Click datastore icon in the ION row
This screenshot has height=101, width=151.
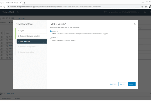7,43
